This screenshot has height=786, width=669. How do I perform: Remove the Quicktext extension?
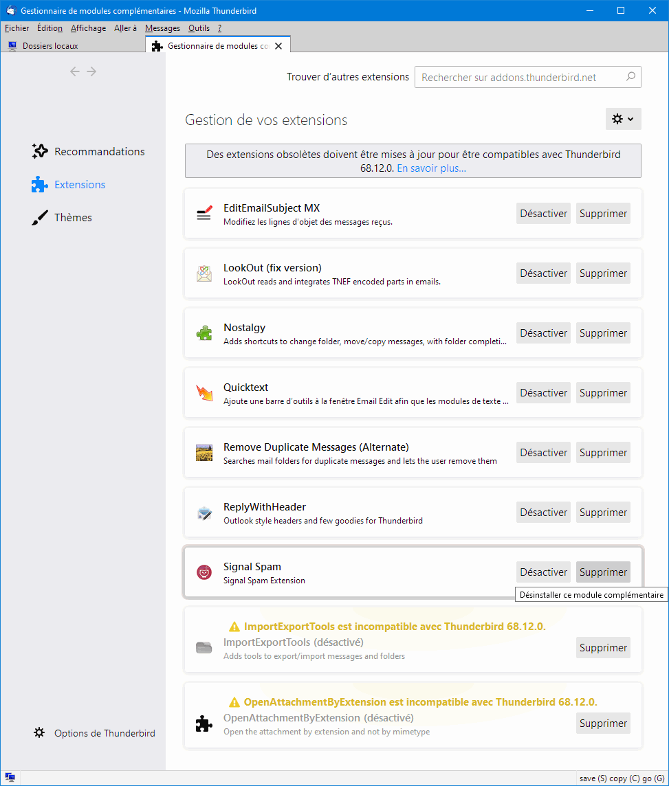[603, 392]
